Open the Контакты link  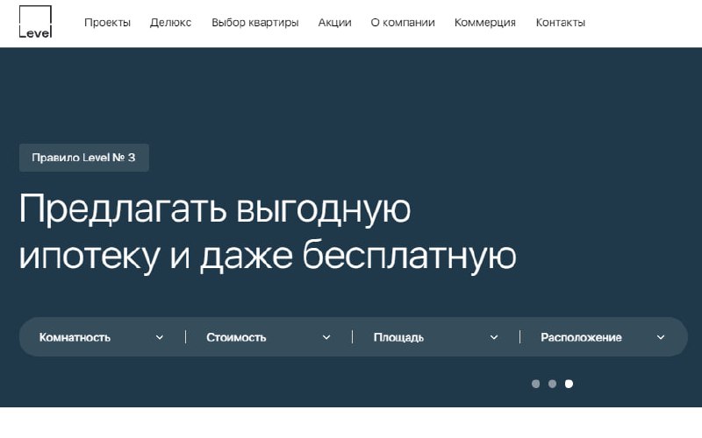point(561,23)
